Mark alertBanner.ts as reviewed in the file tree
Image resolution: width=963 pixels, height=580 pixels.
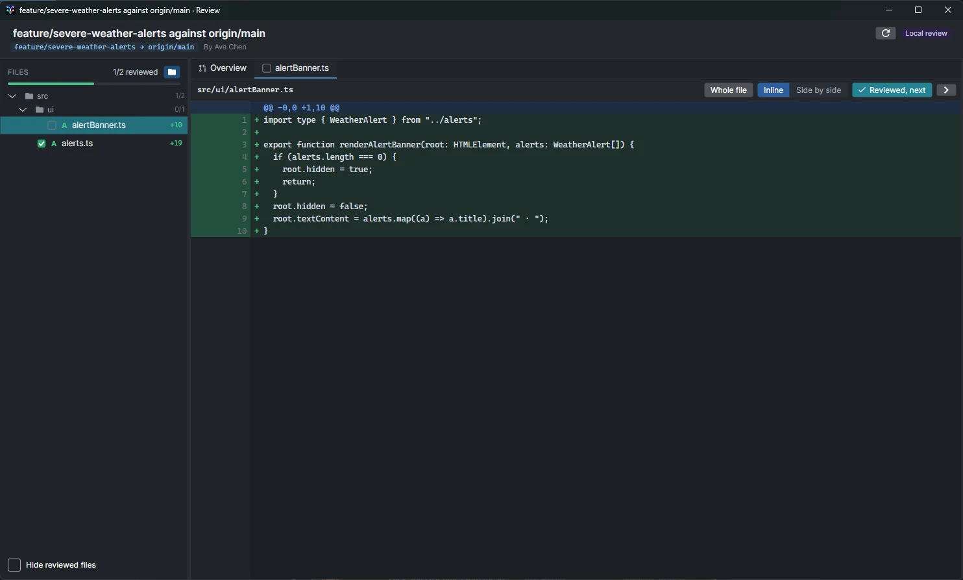[x=52, y=125]
